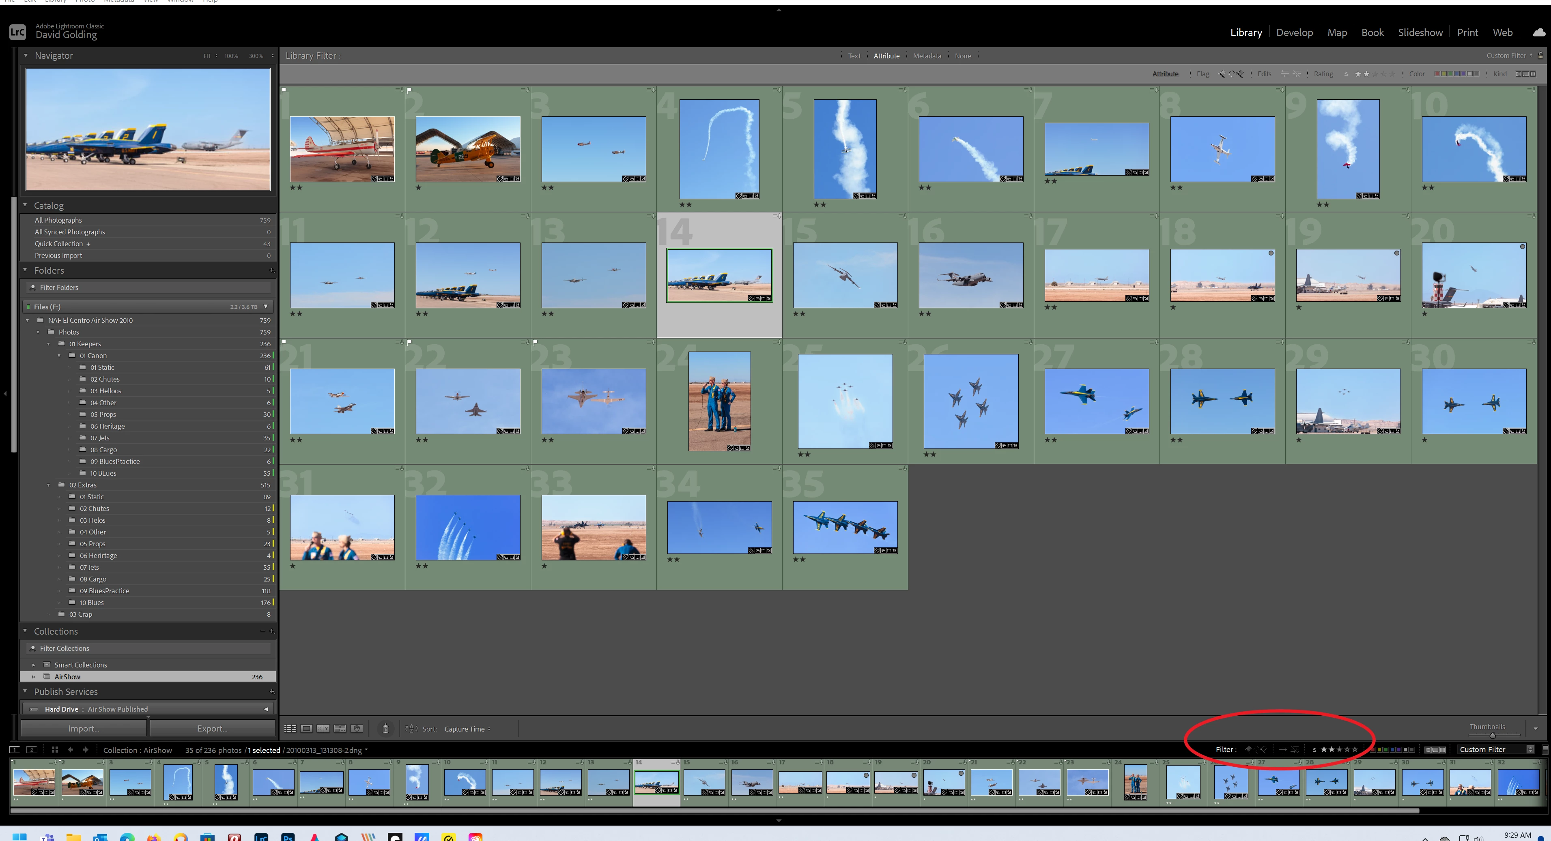Open Compare view (X|Y) icon

point(323,728)
